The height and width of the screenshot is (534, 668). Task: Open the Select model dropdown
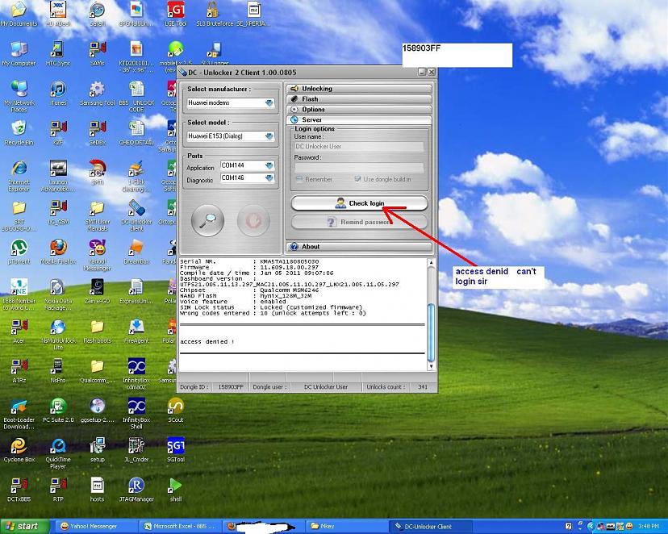click(269, 136)
